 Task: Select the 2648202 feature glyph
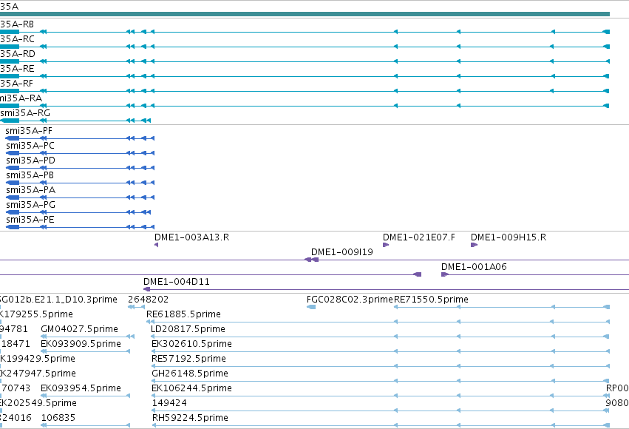(137, 307)
